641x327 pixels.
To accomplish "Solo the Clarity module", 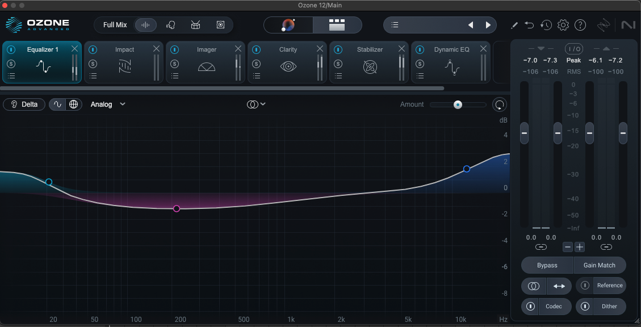I will (x=257, y=64).
